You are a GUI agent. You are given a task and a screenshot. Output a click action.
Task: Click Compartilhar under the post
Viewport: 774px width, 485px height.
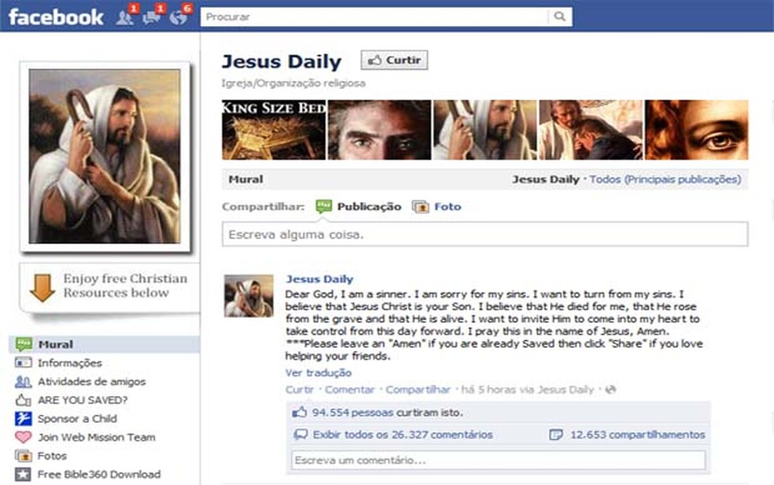418,390
